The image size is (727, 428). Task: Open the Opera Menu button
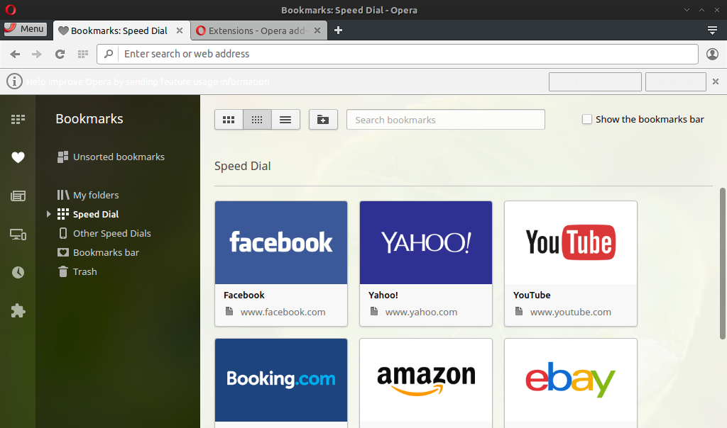[26, 29]
